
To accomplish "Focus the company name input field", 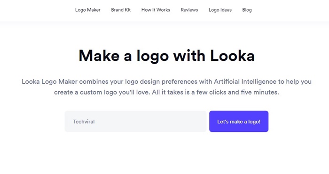I will click(135, 121).
